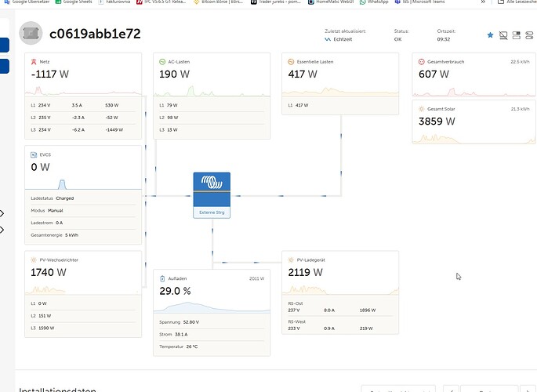Click the Externe Strg label
Image resolution: width=537 pixels, height=392 pixels.
tap(212, 212)
